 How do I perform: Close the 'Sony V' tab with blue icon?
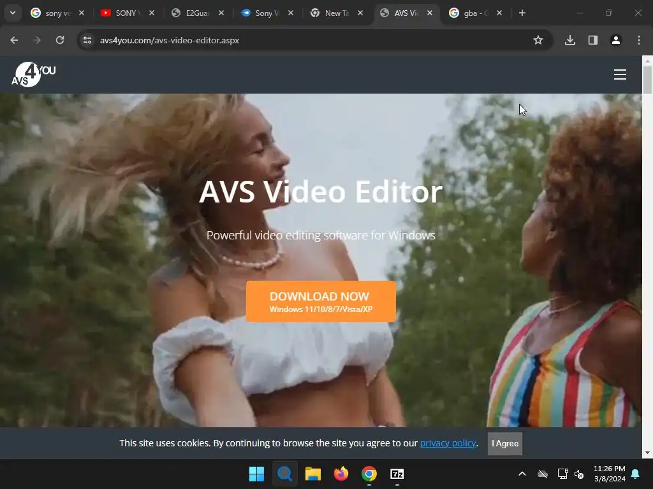(x=291, y=13)
